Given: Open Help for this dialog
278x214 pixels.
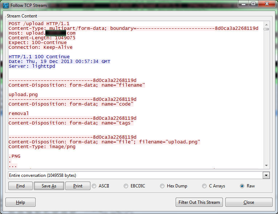Looking at the screenshot, I should click(x=20, y=202).
